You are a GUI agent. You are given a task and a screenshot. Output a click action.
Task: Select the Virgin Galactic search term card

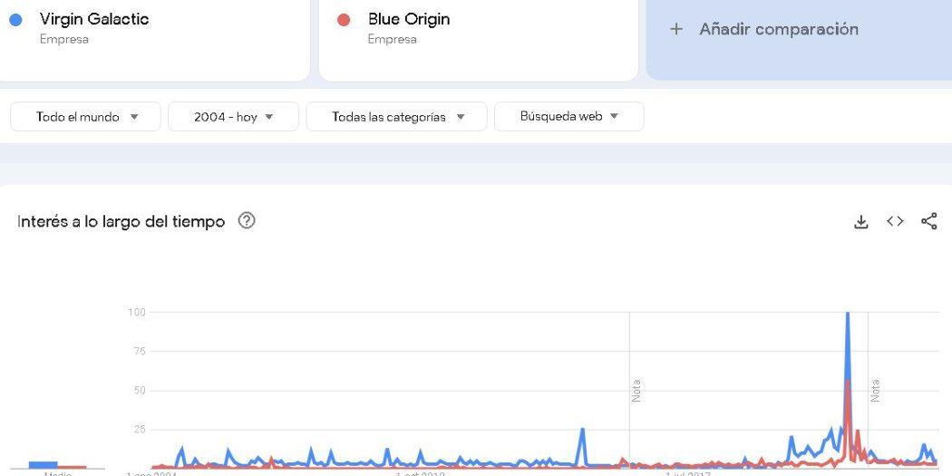click(155, 38)
